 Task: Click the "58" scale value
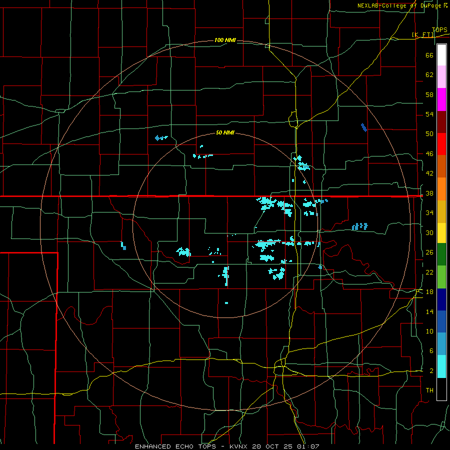pyautogui.click(x=429, y=94)
